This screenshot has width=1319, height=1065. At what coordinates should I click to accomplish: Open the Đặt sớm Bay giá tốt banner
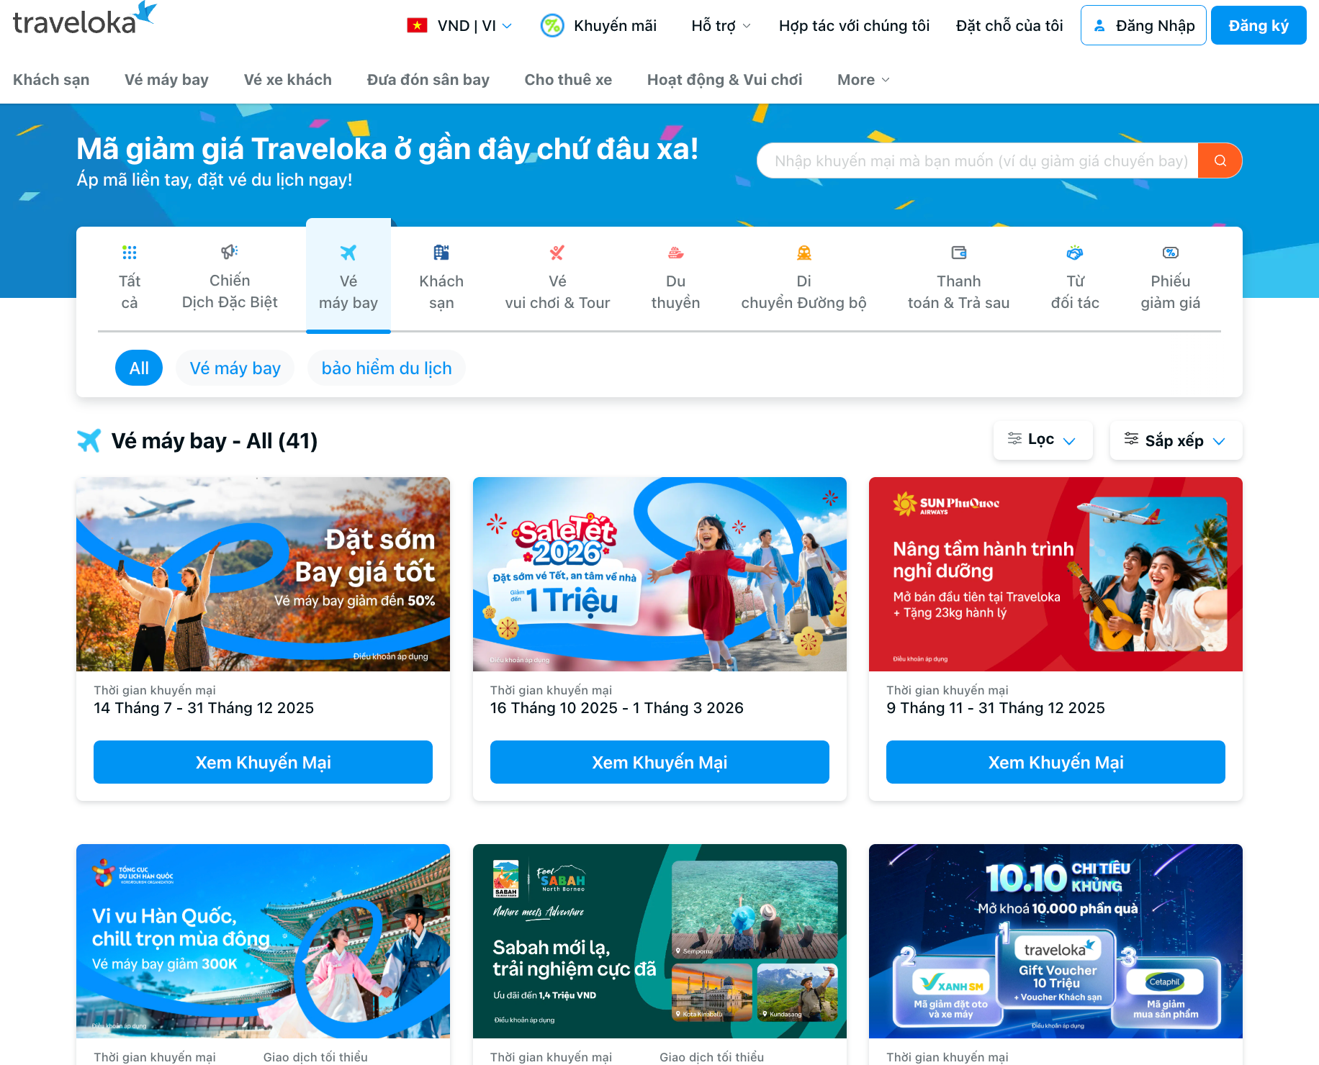[263, 574]
